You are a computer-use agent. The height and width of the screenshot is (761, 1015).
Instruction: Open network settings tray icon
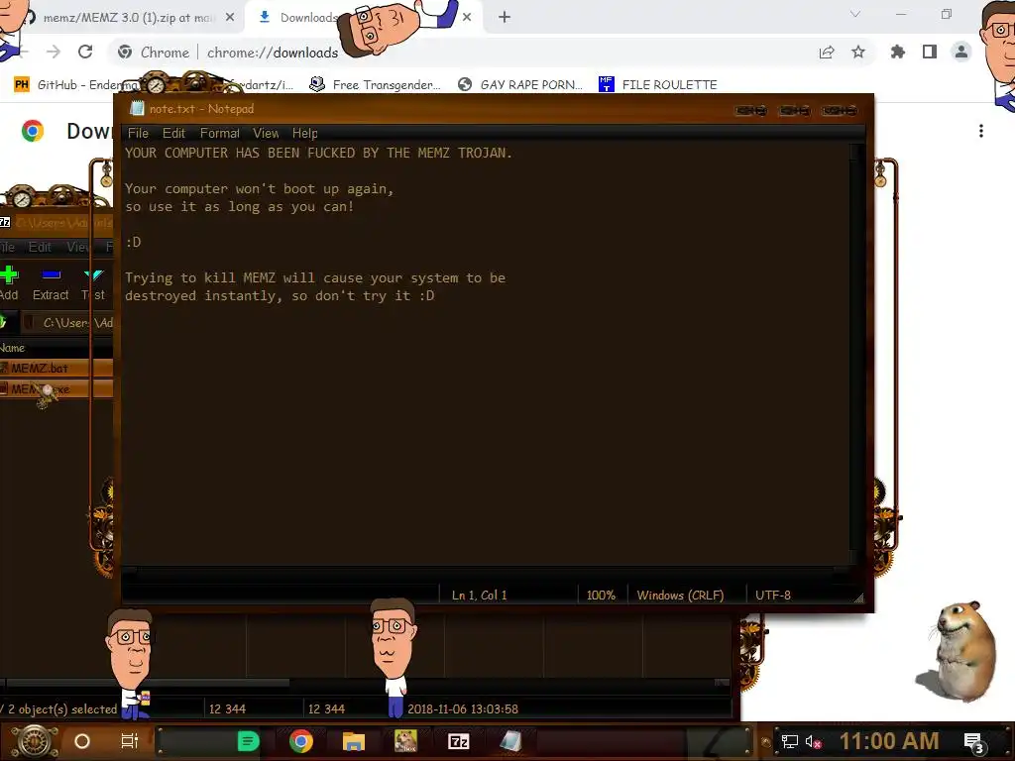pyautogui.click(x=789, y=742)
